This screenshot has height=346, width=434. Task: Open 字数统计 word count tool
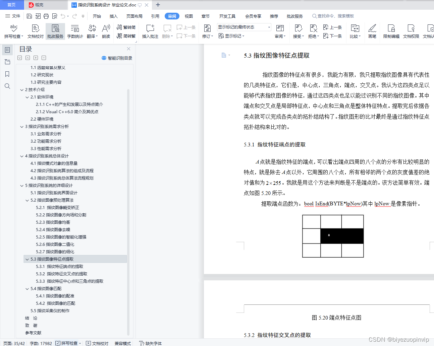pyautogui.click(x=75, y=31)
